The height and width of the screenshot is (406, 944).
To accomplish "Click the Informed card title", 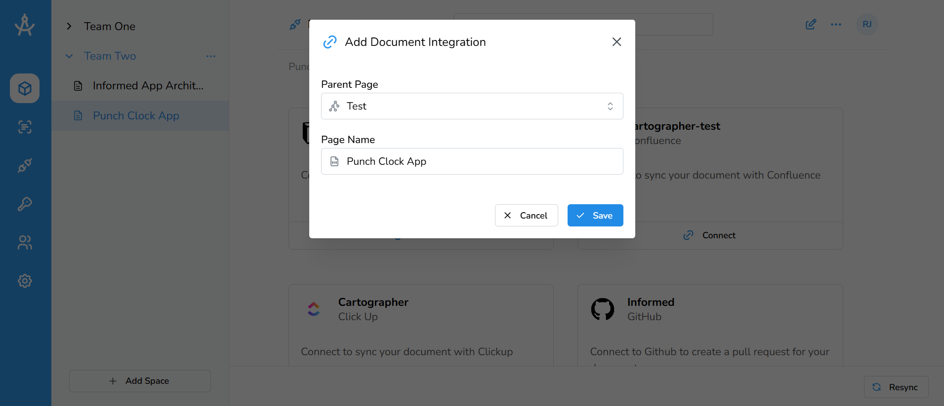I will point(651,302).
